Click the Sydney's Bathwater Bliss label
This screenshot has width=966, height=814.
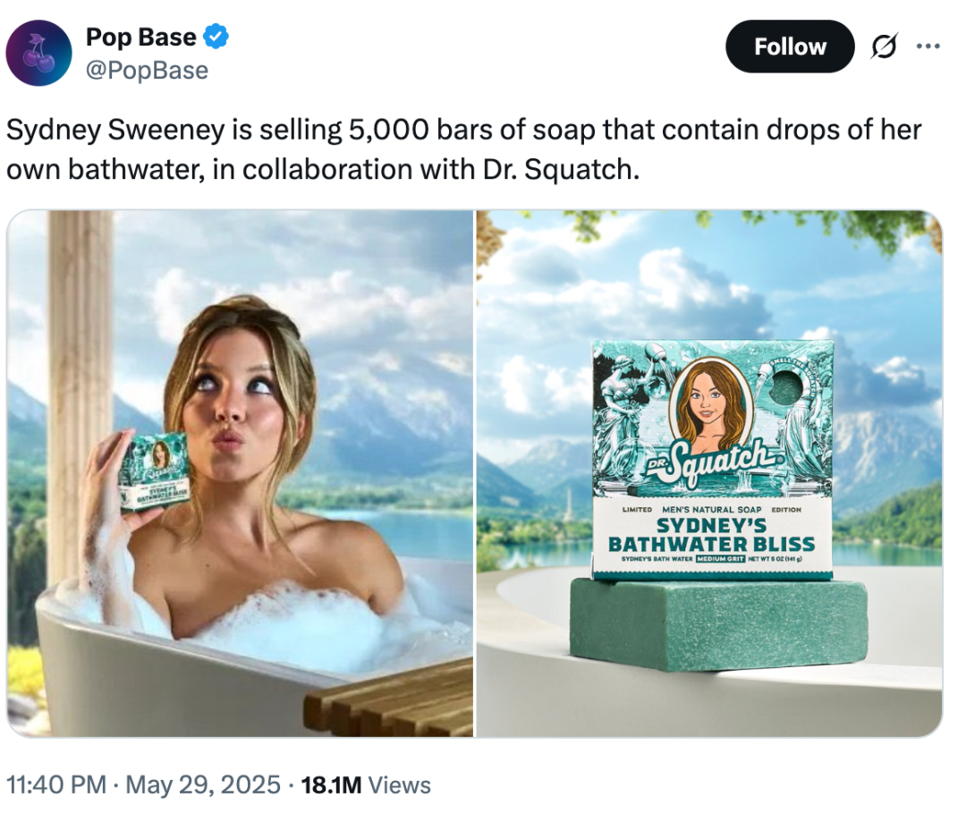click(712, 535)
